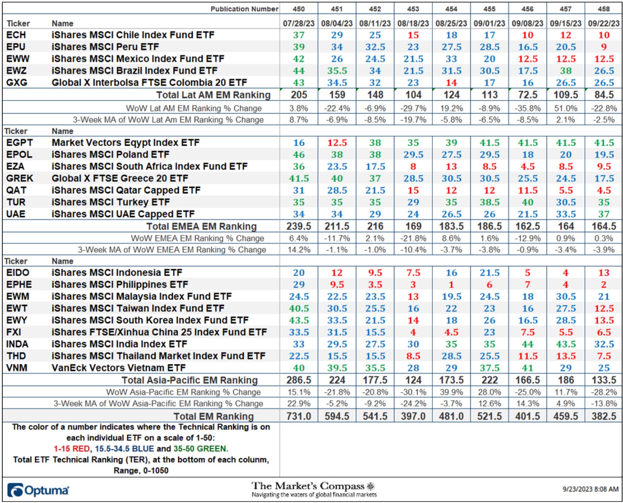
Task: Select the ECH ticker cell
Action: (16, 35)
